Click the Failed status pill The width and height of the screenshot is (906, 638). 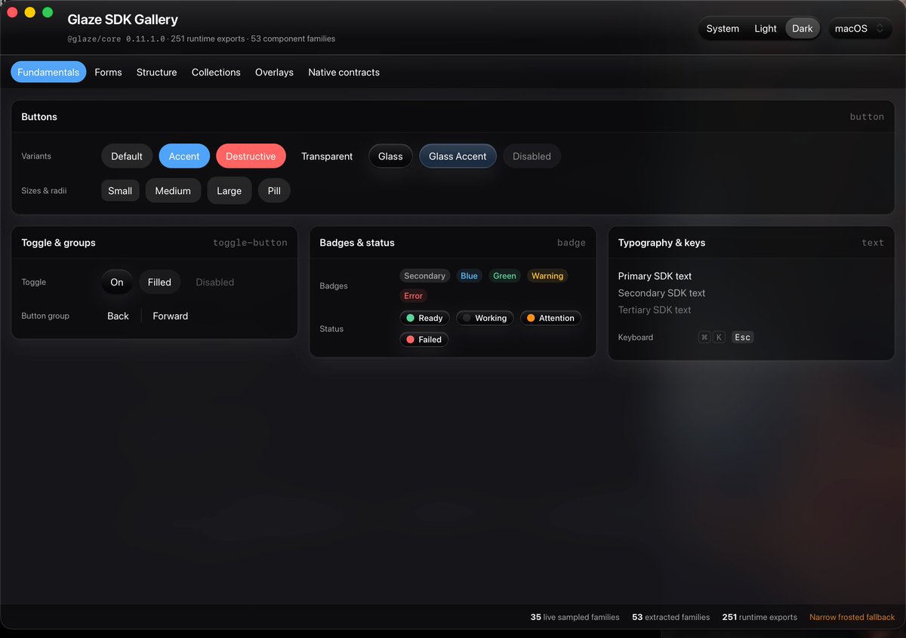(x=424, y=340)
